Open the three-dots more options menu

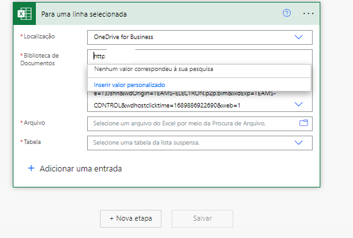(308, 13)
